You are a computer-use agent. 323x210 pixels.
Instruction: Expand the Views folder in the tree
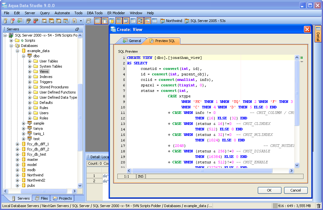(30, 72)
